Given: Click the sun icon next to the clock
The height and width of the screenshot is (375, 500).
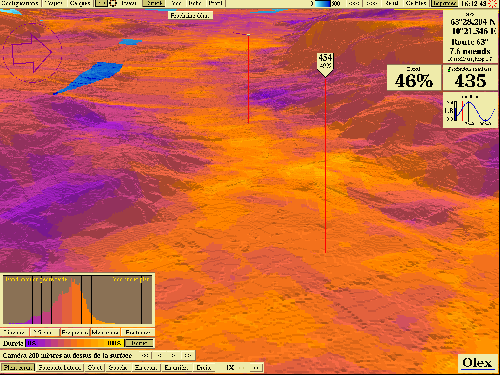Looking at the screenshot, I should click(x=492, y=3).
